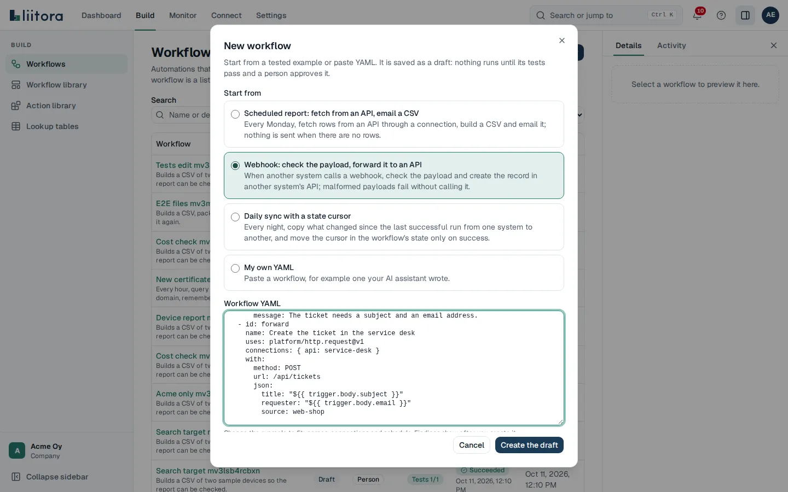Close the Details side panel
This screenshot has width=788, height=492.
(x=774, y=45)
